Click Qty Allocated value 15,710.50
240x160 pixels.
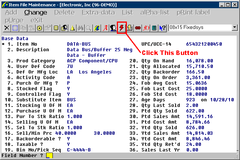[199, 66]
